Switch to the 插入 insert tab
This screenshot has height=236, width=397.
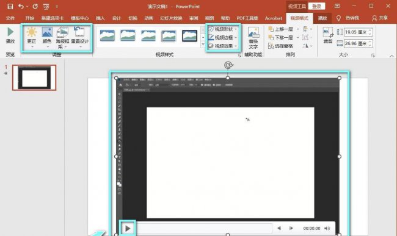click(100, 18)
